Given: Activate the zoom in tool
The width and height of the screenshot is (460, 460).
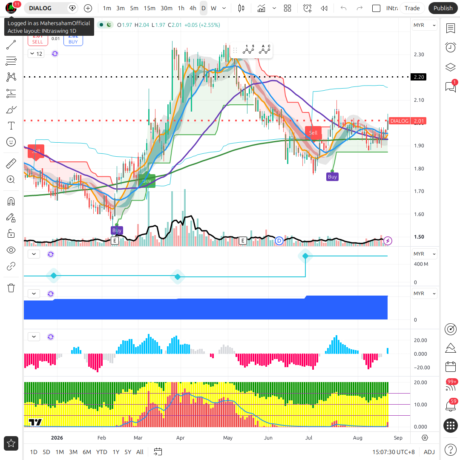Looking at the screenshot, I should (11, 180).
